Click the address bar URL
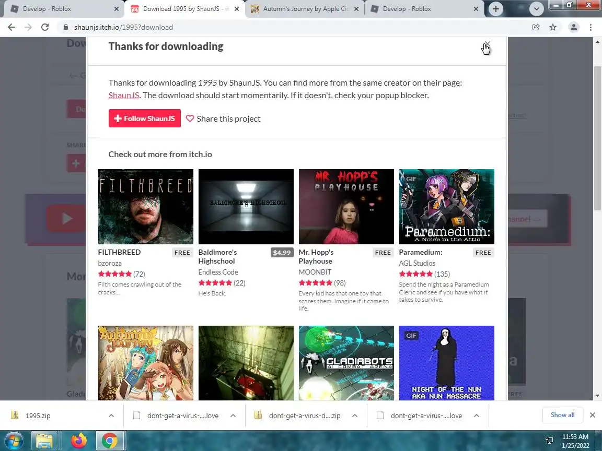Viewport: 602px width, 451px height. point(123,27)
